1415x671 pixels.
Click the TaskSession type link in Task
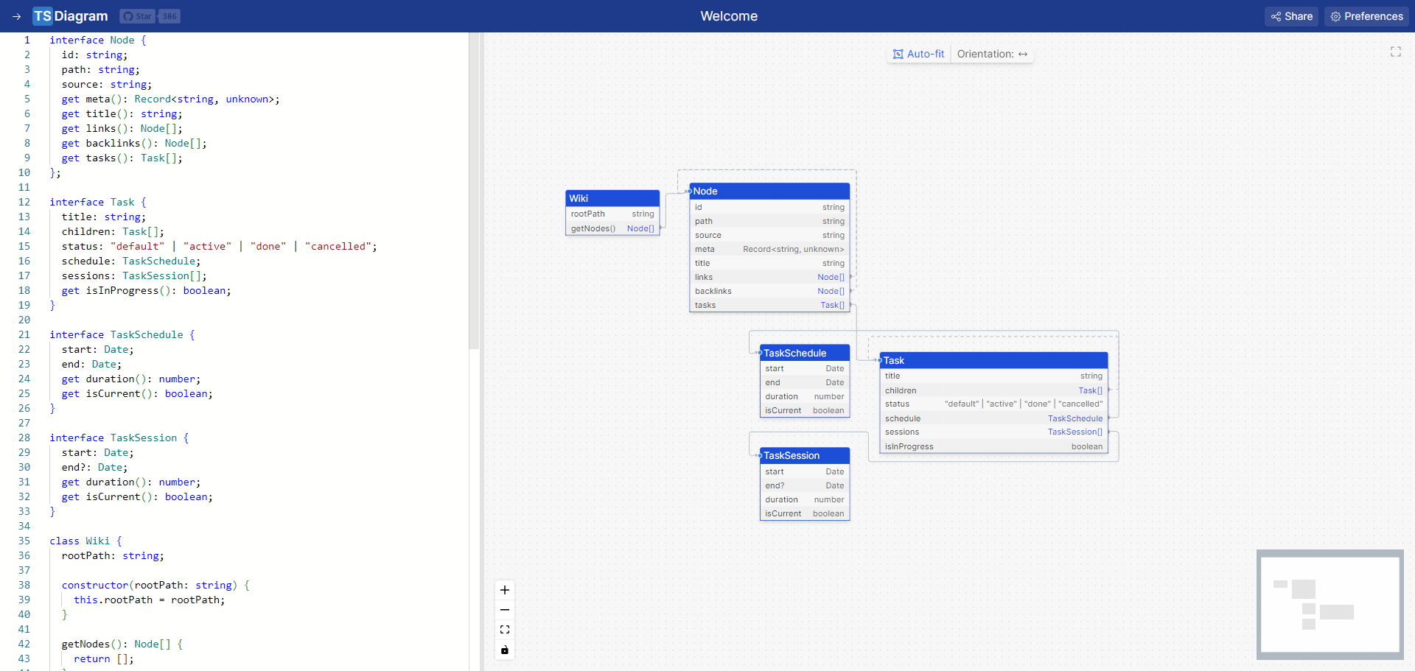click(1075, 432)
